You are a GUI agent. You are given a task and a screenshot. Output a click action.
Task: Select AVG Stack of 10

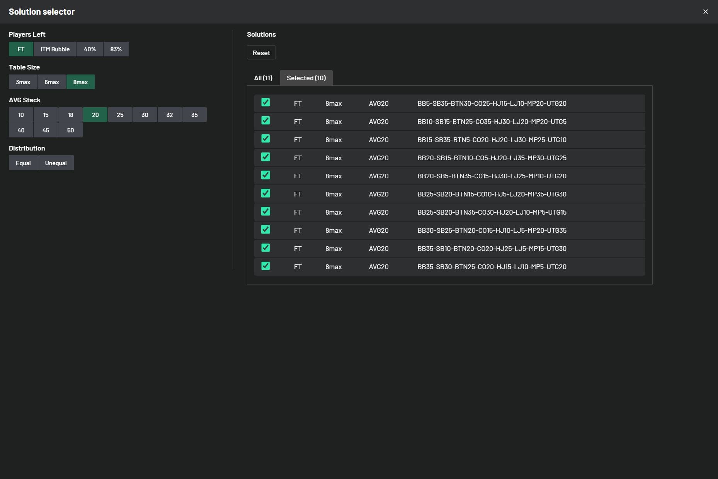(21, 115)
